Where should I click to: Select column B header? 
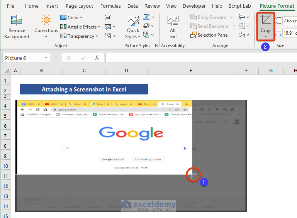click(x=41, y=71)
